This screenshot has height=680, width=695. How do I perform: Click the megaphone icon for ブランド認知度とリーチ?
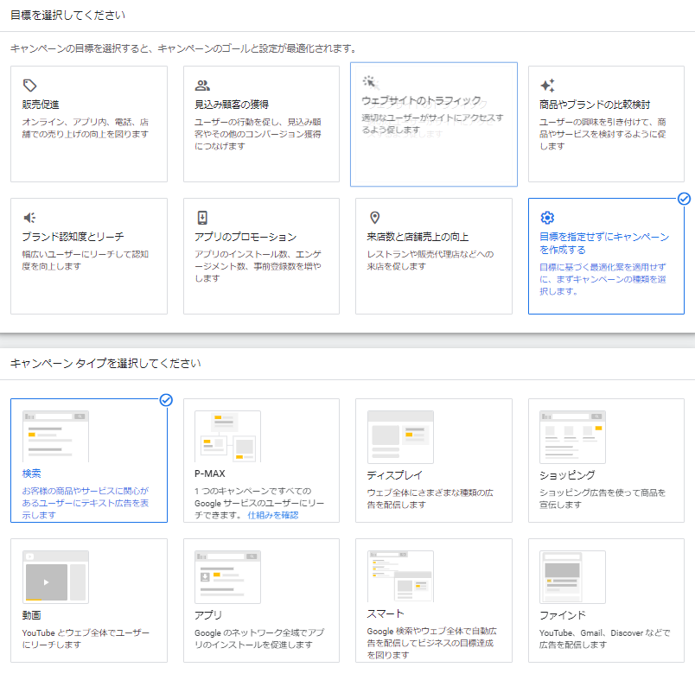click(29, 218)
